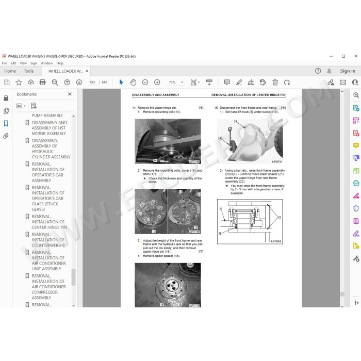The image size is (361, 361).
Task: Click the Sign In button
Action: tap(348, 71)
